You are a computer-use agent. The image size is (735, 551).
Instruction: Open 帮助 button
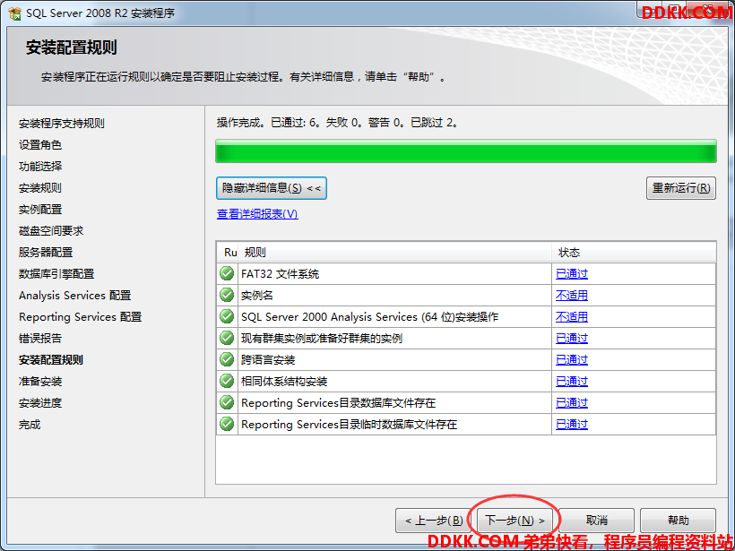[679, 520]
